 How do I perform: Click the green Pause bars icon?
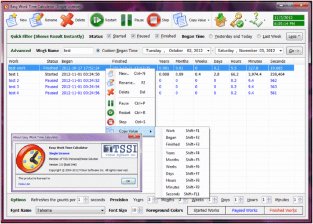tap(126, 20)
